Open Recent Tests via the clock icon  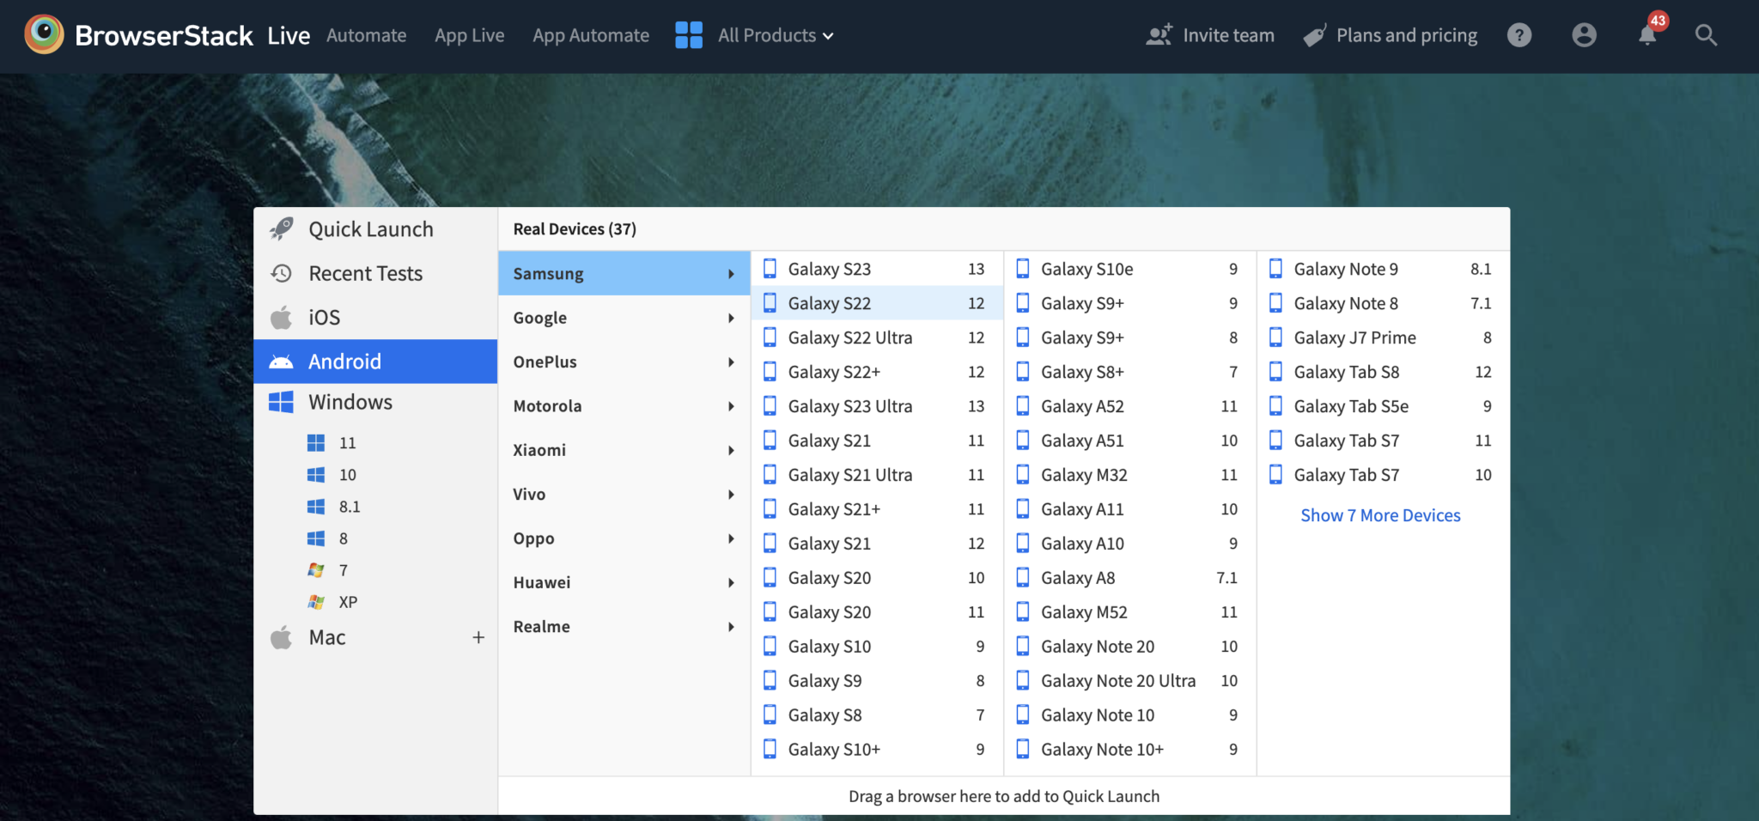click(x=281, y=273)
